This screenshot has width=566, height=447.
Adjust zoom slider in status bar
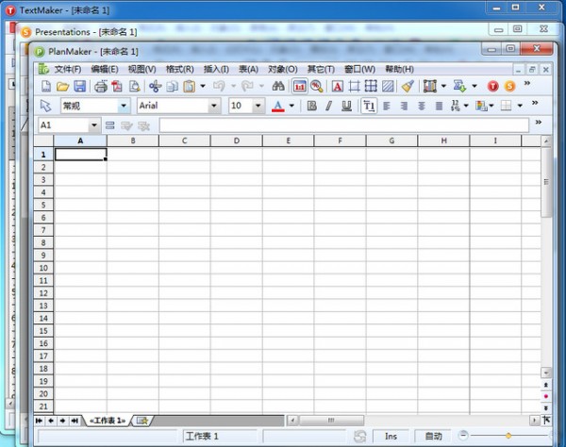(x=508, y=436)
